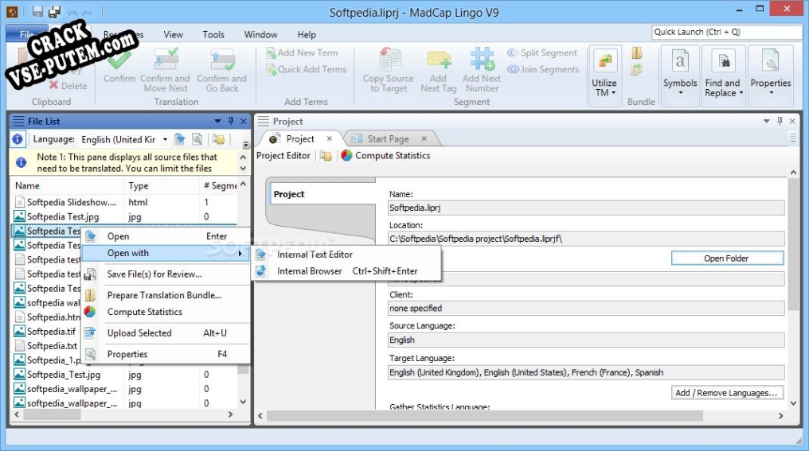Open the Find and Replace tool
Viewport: 809px width, 451px height.
[x=723, y=62]
